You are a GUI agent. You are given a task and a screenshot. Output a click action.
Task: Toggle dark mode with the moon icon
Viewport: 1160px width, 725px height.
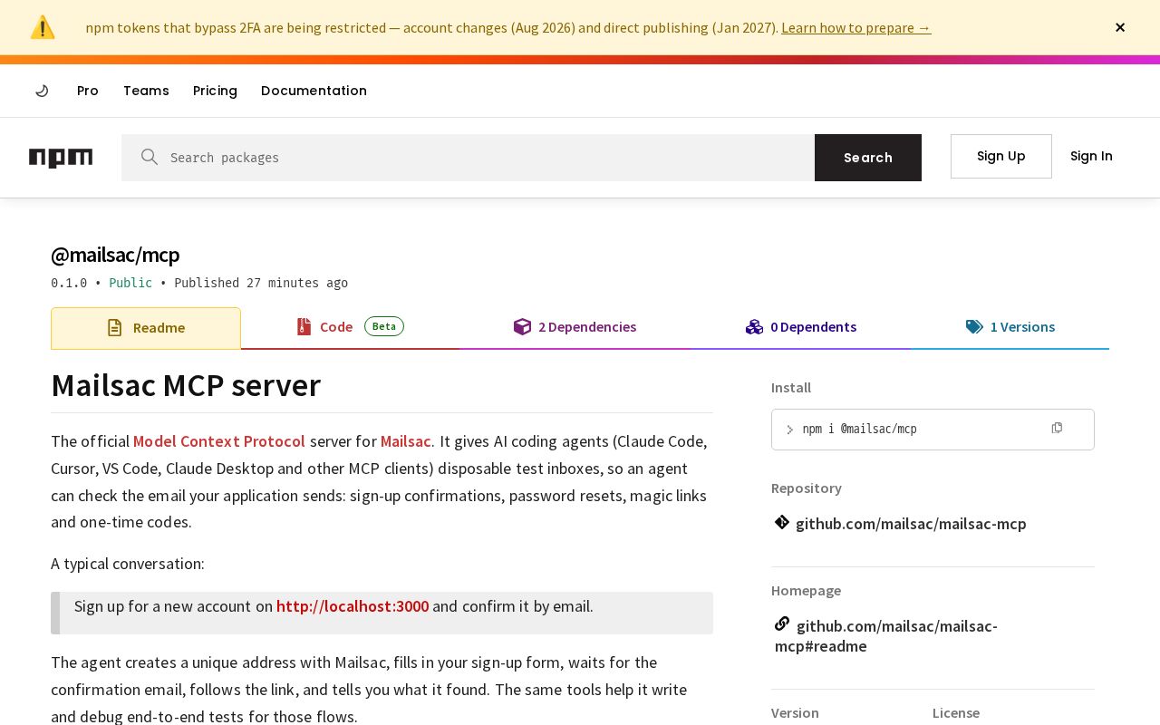42,91
